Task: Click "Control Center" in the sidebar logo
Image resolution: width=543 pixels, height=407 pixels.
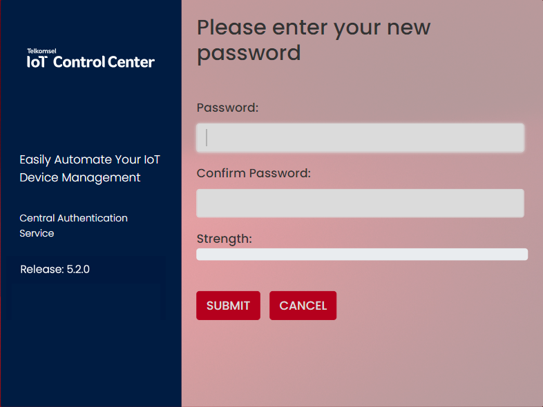Action: click(104, 62)
